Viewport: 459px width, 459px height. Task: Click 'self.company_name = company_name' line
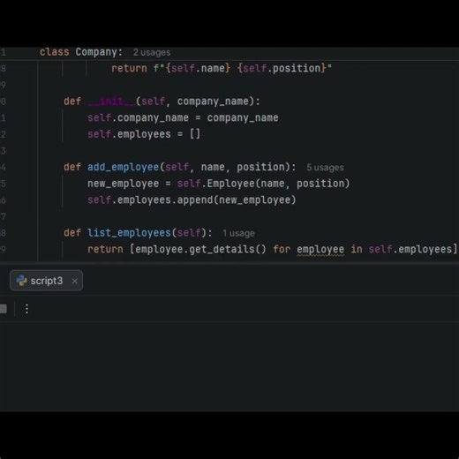pyautogui.click(x=183, y=118)
